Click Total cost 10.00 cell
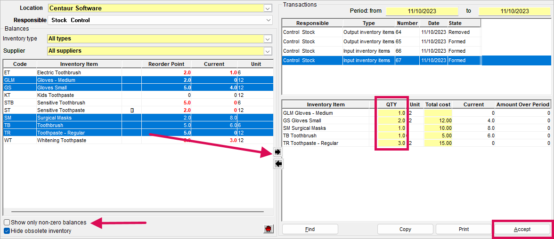 pos(438,128)
